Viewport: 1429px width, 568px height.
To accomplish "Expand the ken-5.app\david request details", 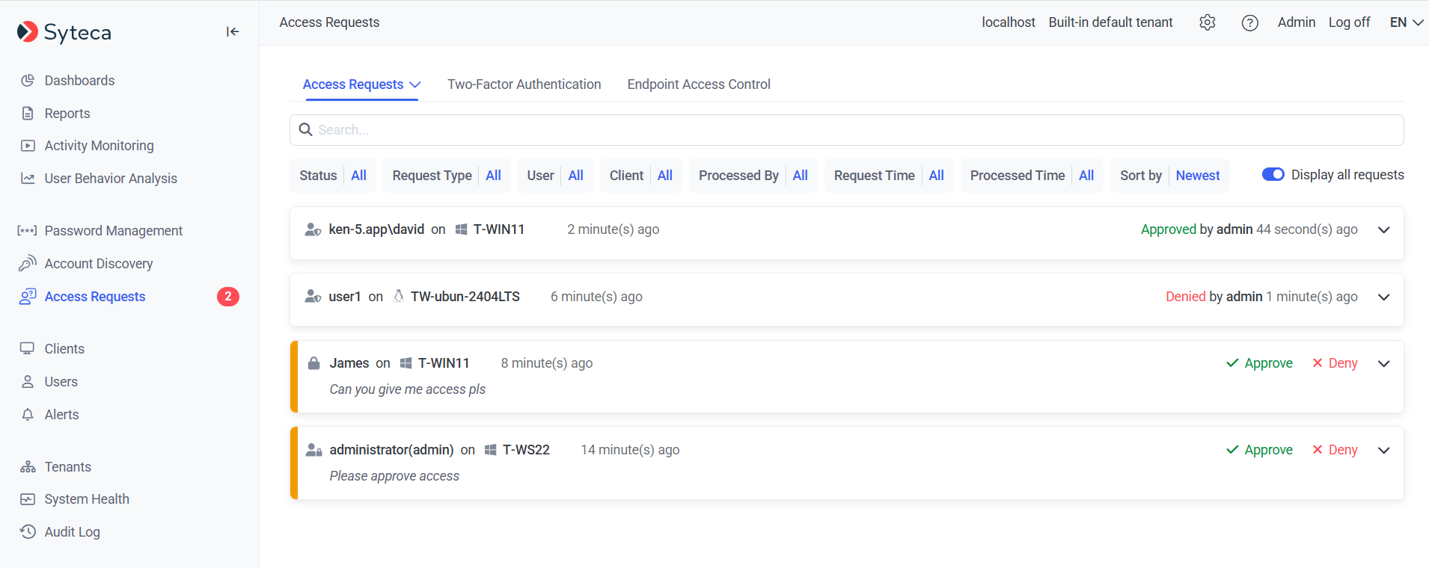I will pyautogui.click(x=1383, y=230).
